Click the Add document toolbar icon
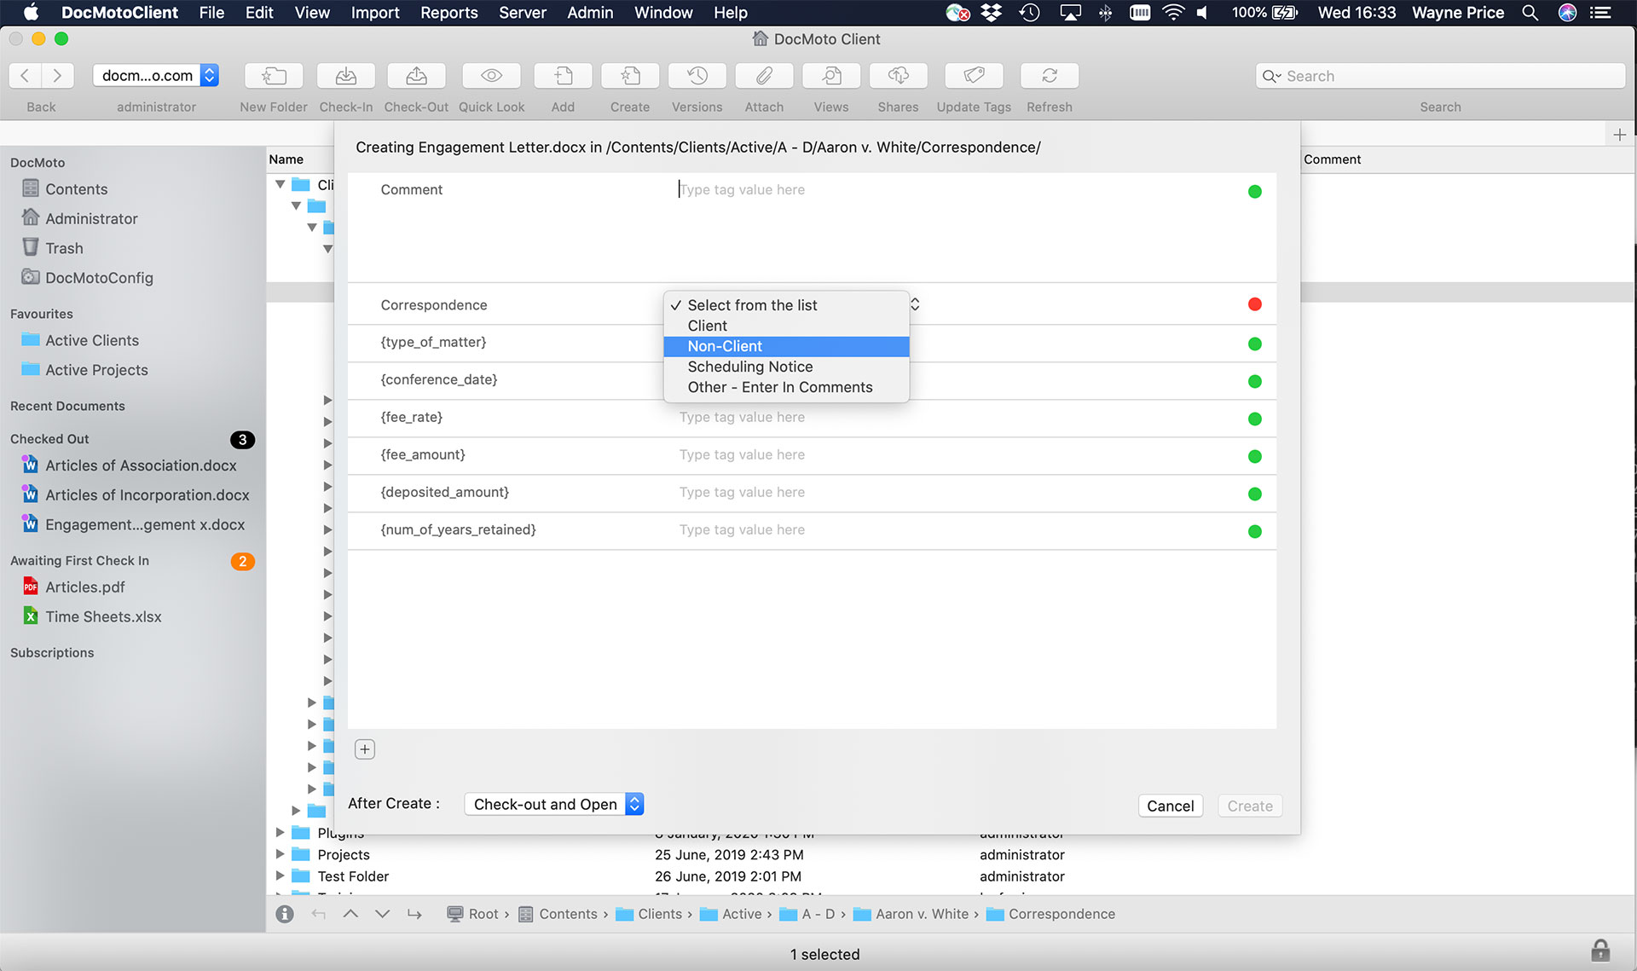The width and height of the screenshot is (1637, 971). point(563,76)
